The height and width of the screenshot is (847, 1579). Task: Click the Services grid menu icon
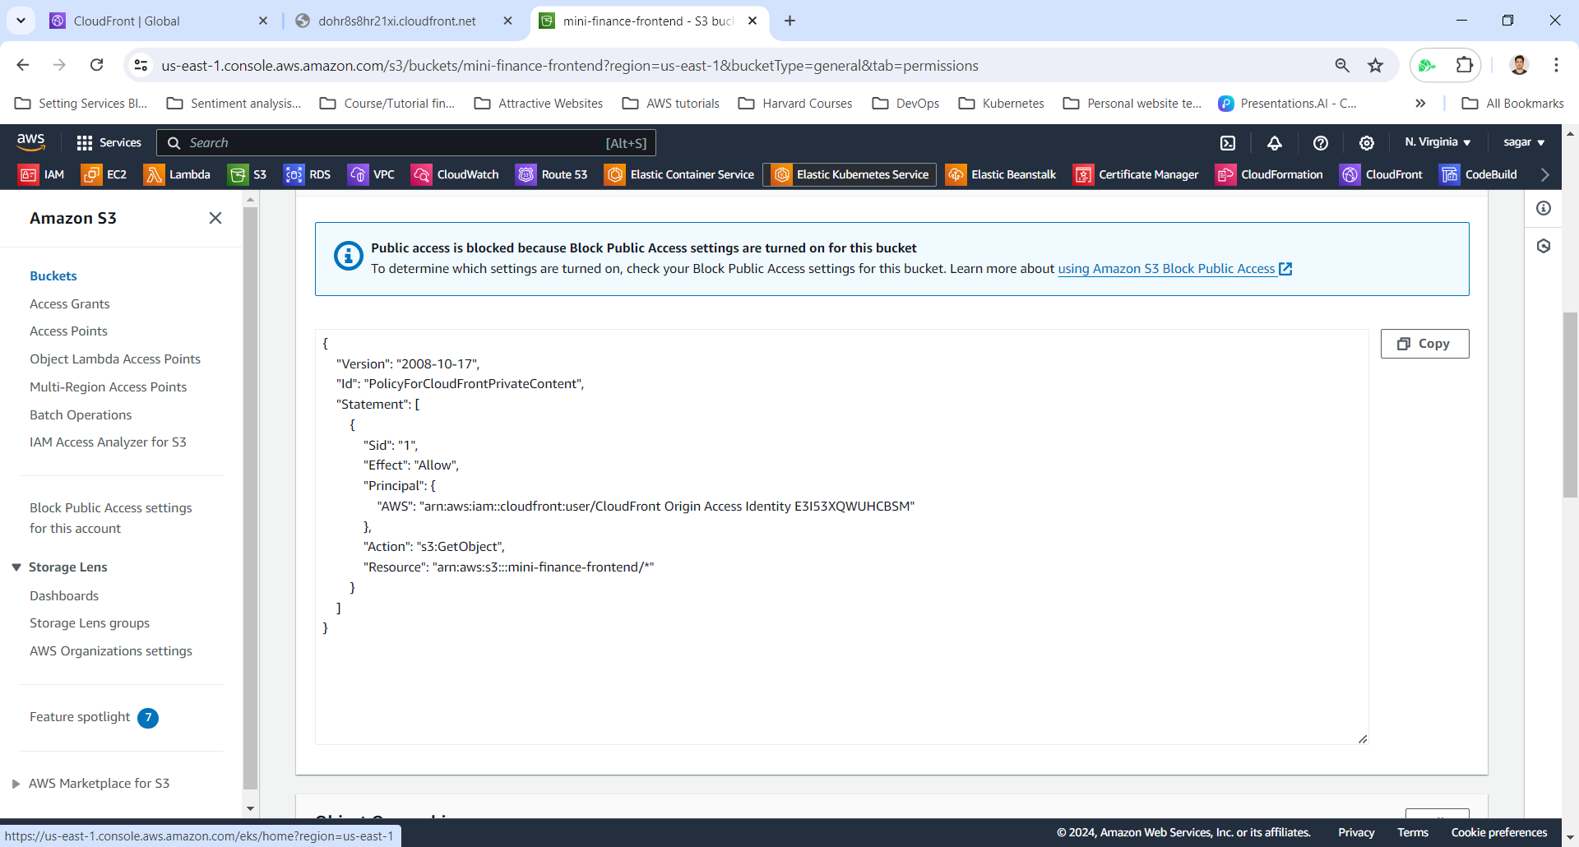(84, 143)
